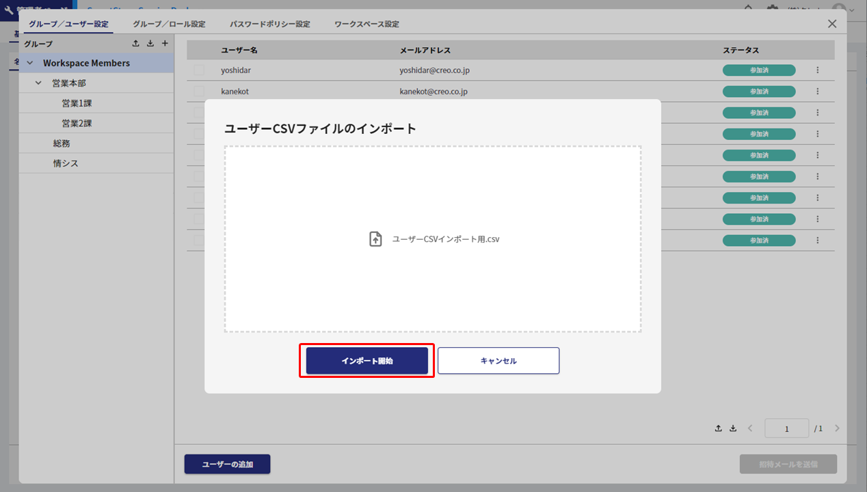Click the file upload icon in drop zone
The height and width of the screenshot is (492, 867).
pos(375,239)
